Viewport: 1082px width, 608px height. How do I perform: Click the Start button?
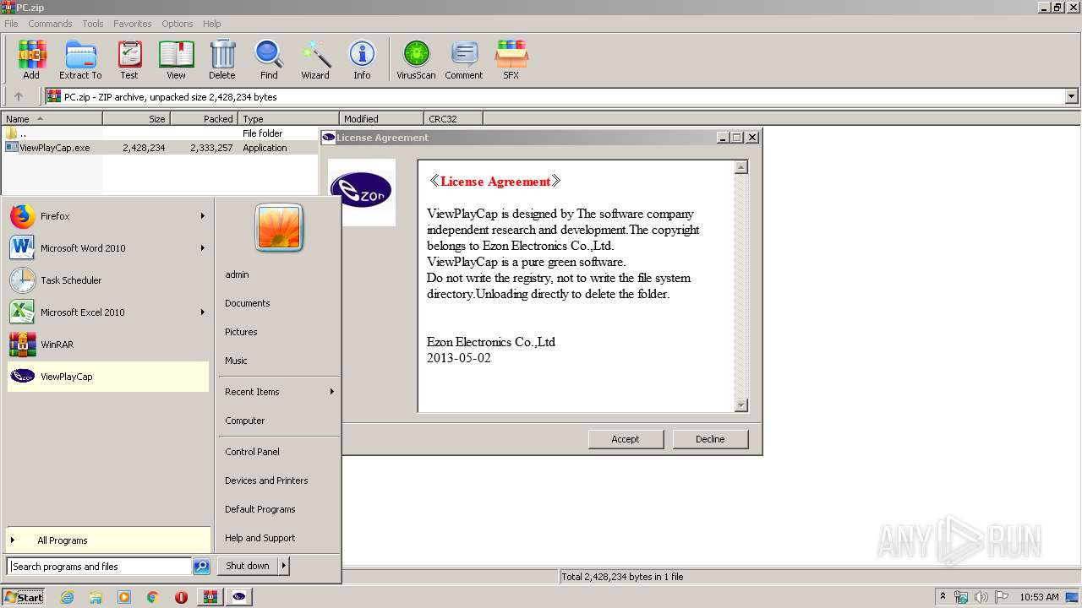tap(24, 597)
